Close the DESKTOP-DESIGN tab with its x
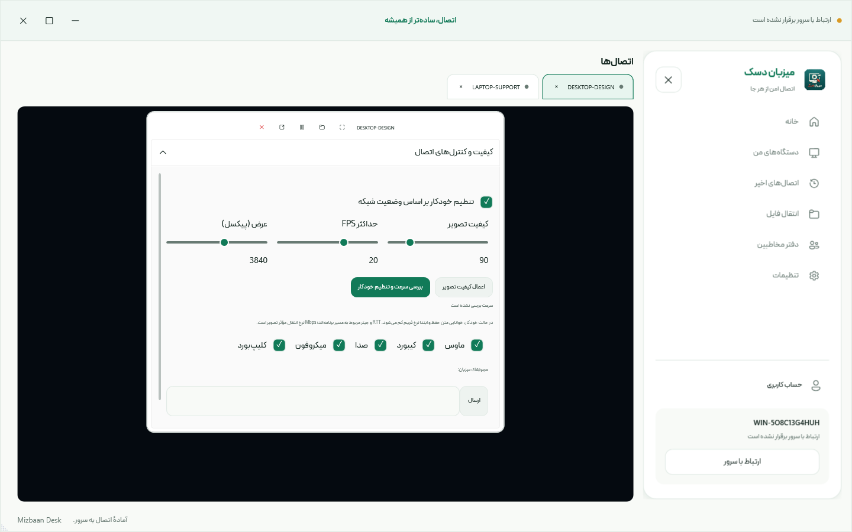This screenshot has width=852, height=532. point(556,87)
